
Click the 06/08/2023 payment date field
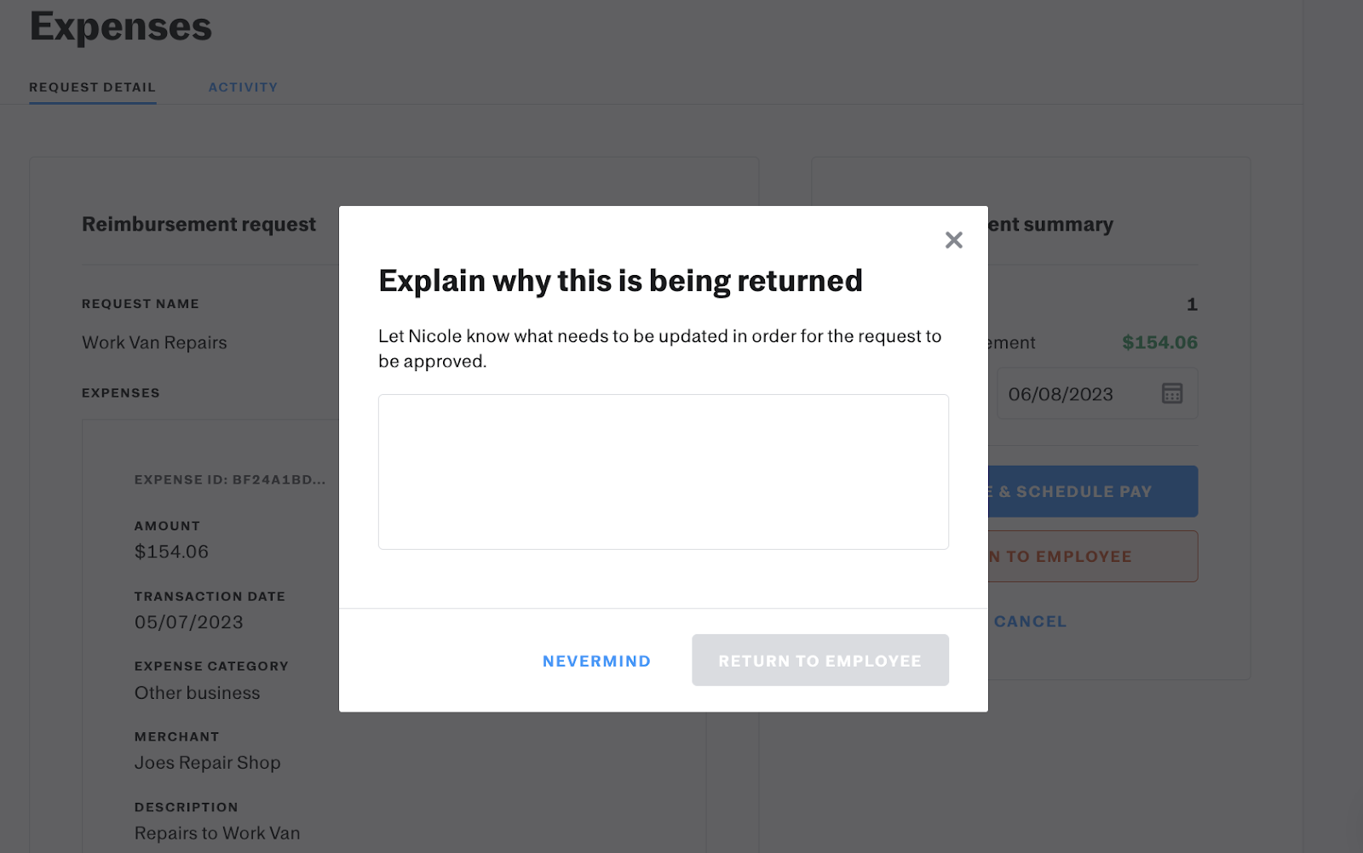pyautogui.click(x=1061, y=394)
